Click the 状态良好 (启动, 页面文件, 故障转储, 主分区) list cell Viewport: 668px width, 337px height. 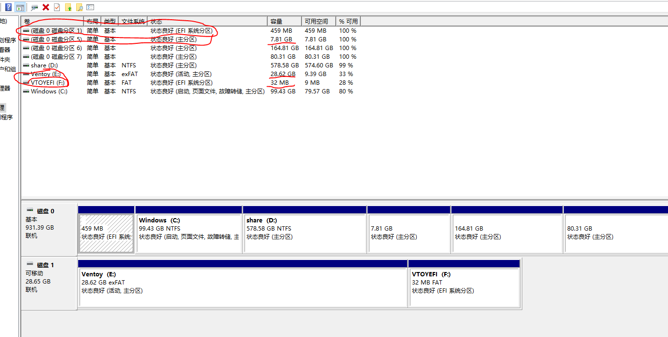(x=207, y=91)
